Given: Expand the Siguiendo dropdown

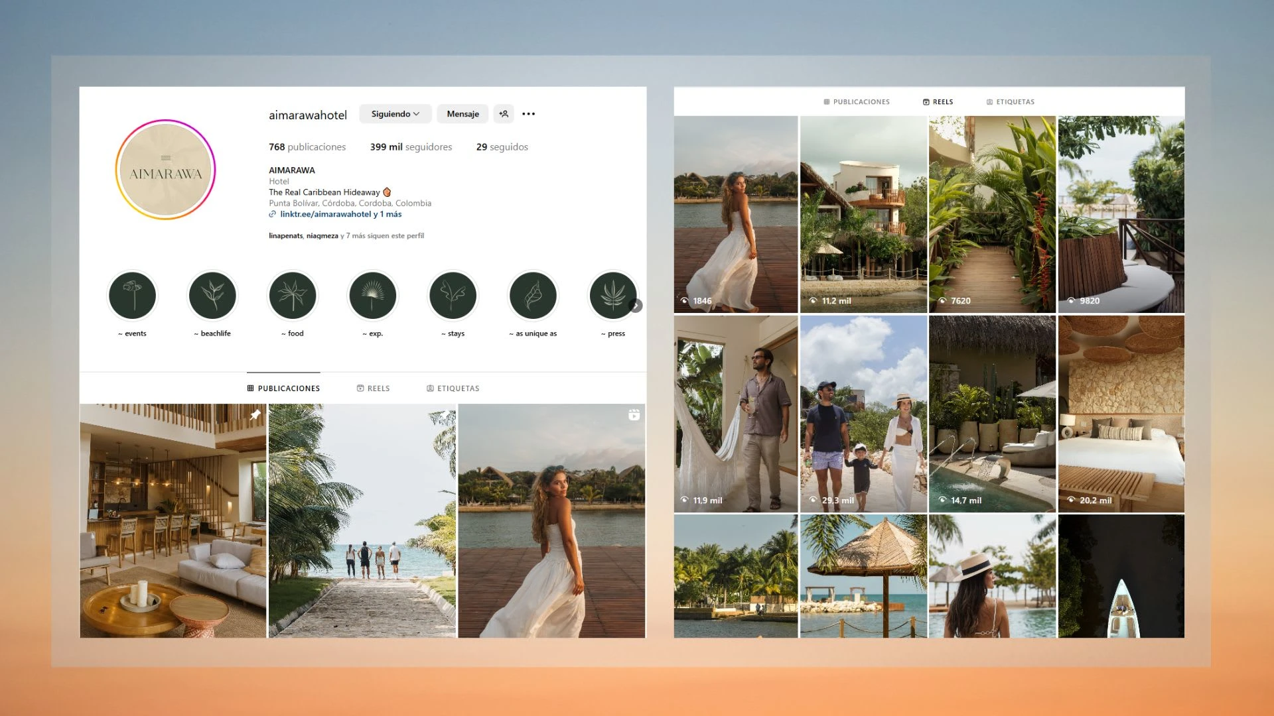Looking at the screenshot, I should click(x=395, y=114).
